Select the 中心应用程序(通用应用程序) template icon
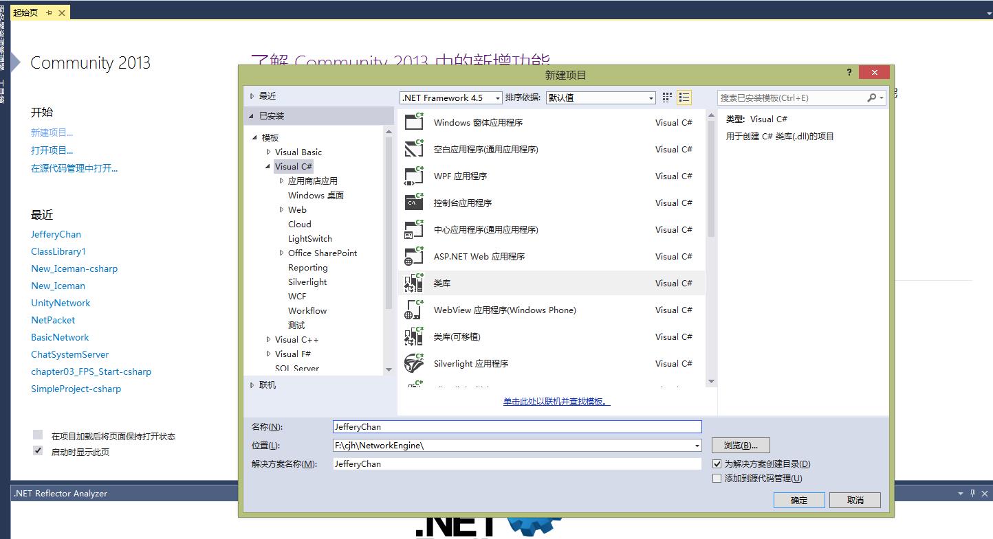993x539 pixels. 414,229
